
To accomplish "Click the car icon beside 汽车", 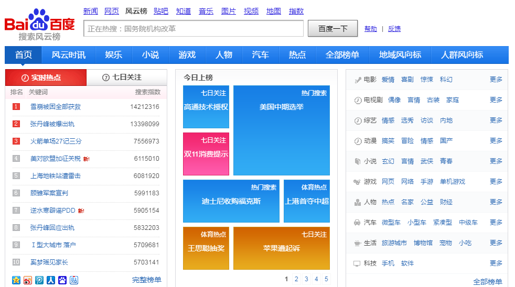I will pyautogui.click(x=357, y=223).
